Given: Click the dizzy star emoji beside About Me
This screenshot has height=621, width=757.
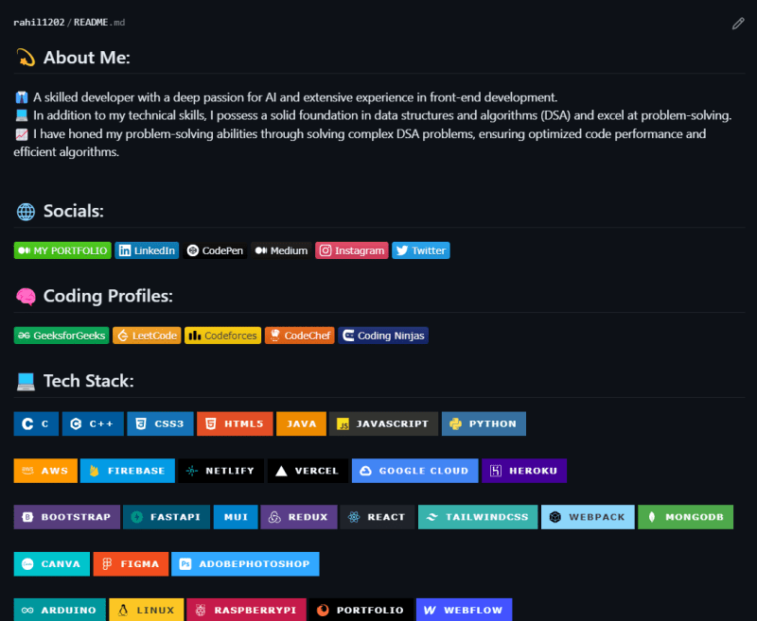Looking at the screenshot, I should (26, 58).
